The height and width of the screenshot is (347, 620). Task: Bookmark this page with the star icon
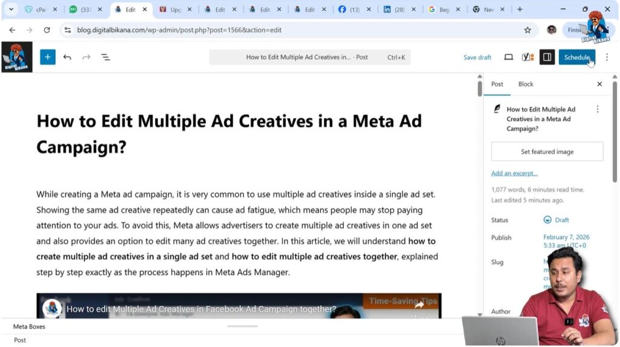(x=527, y=30)
